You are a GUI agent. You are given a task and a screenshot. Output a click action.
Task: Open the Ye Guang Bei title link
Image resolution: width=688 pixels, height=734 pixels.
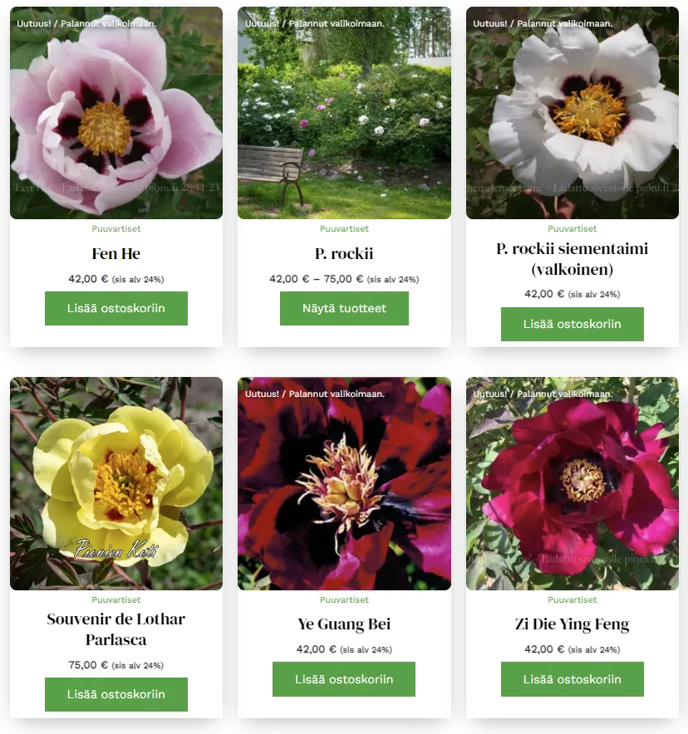pyautogui.click(x=344, y=624)
